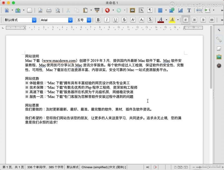Click the Cut scissors icon
The width and height of the screenshot is (224, 170).
pos(68,10)
